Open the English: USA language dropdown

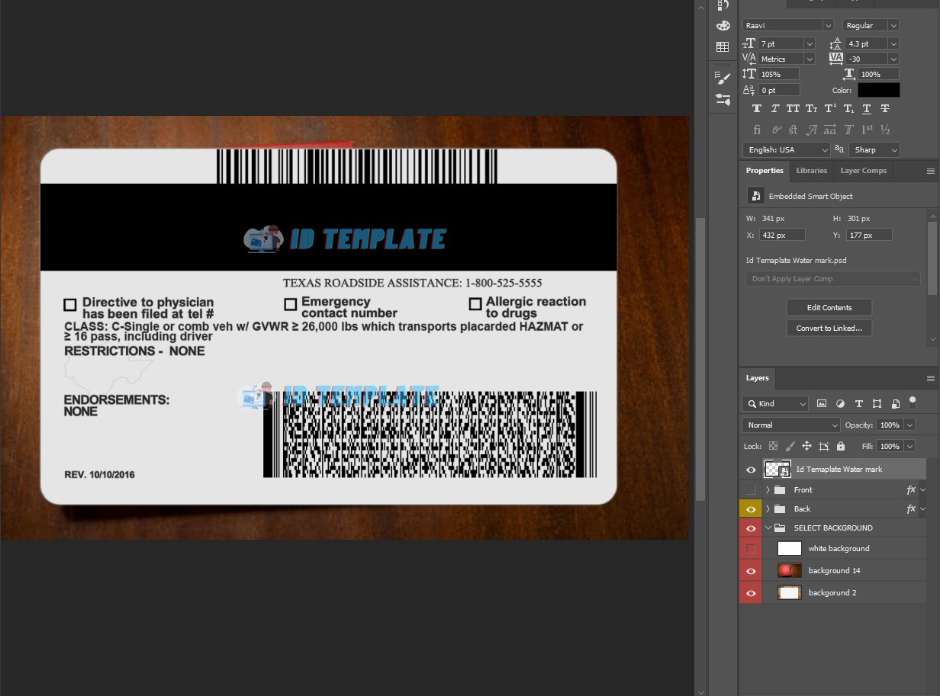787,150
